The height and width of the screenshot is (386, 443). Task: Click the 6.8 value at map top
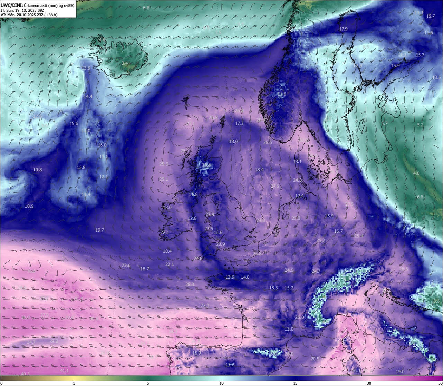146,8
